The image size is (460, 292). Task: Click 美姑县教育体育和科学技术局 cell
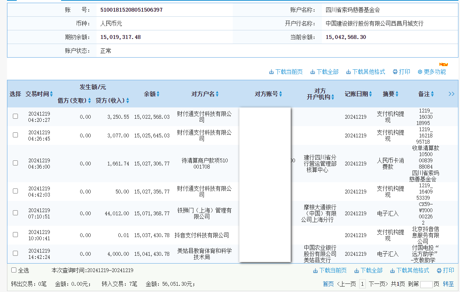[204, 254]
